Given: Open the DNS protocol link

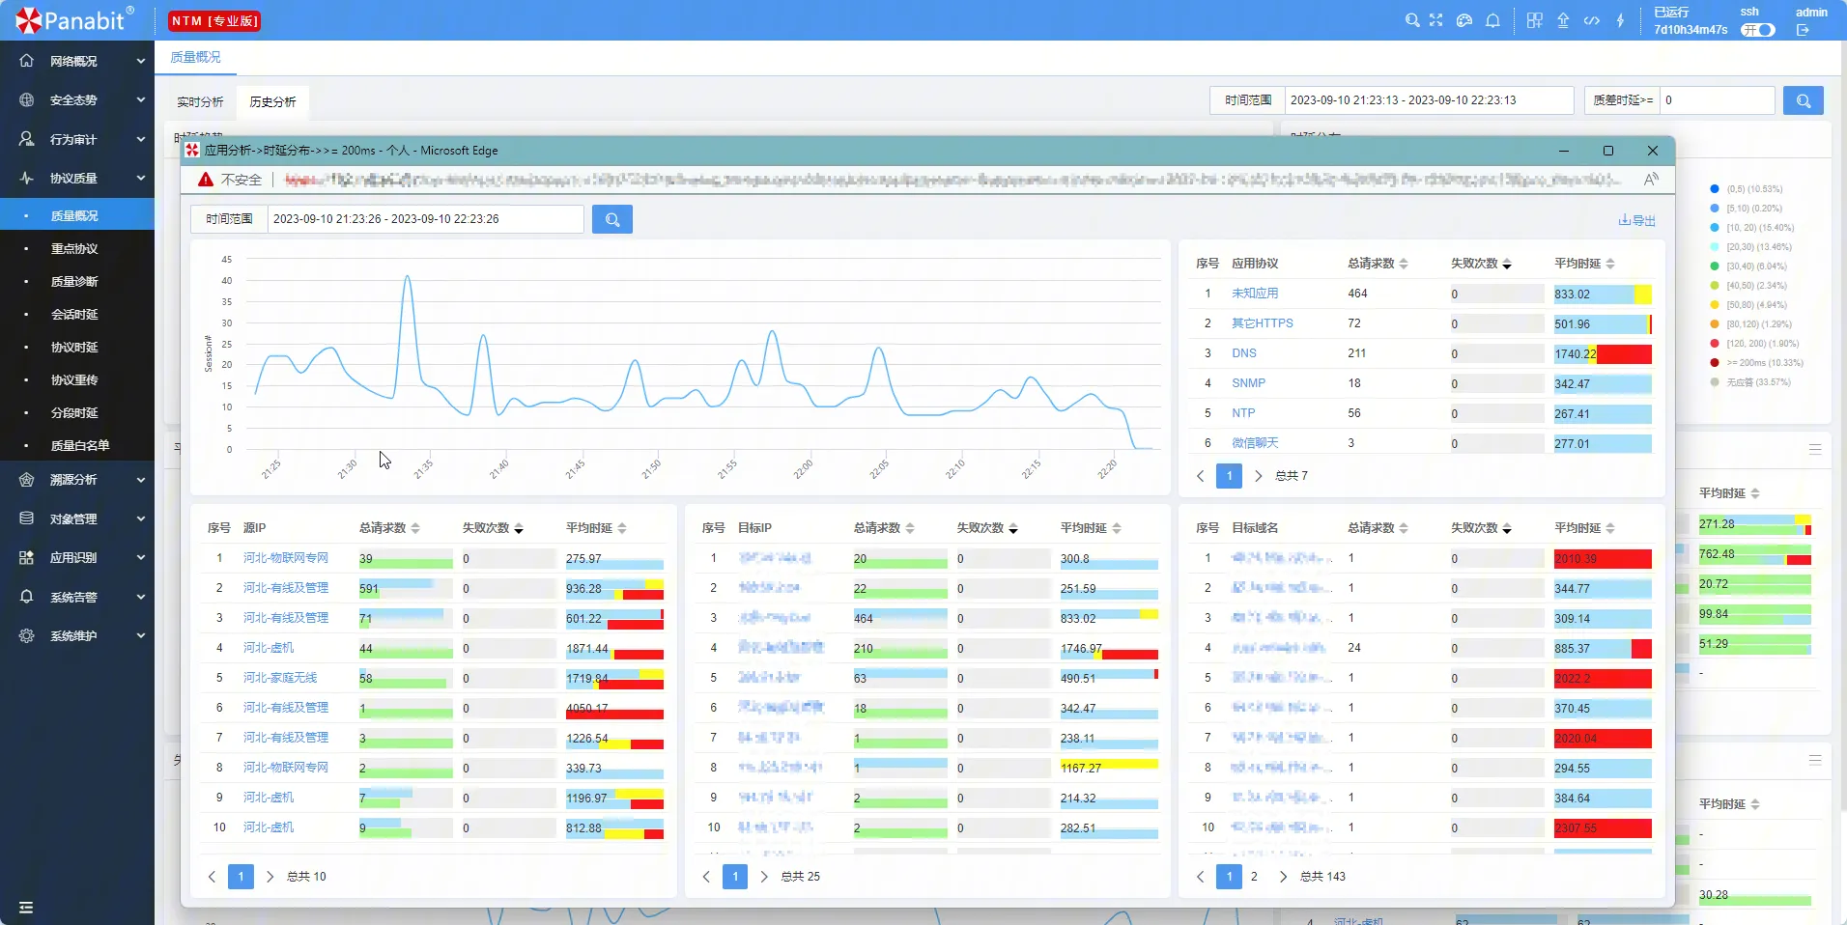Looking at the screenshot, I should [1243, 353].
